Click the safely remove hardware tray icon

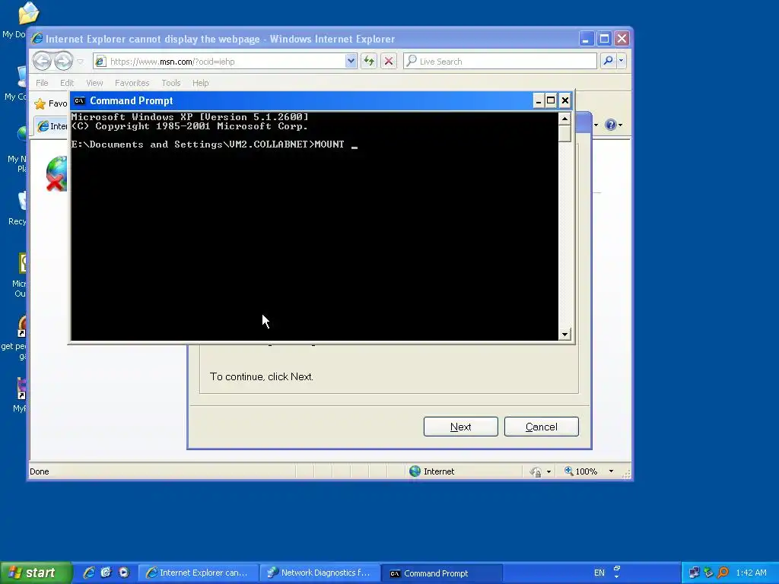708,573
